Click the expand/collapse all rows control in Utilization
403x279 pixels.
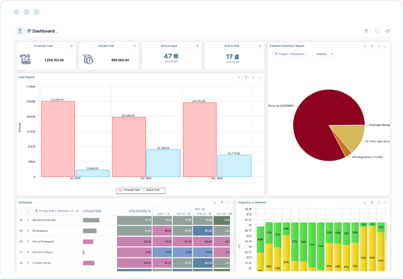(28, 211)
